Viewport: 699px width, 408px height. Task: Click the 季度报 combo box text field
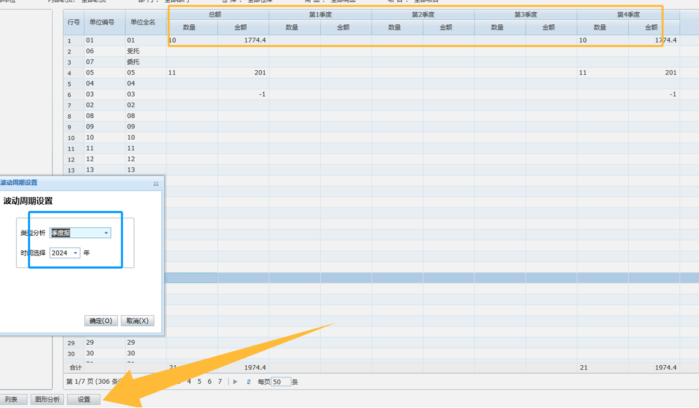[x=75, y=233]
